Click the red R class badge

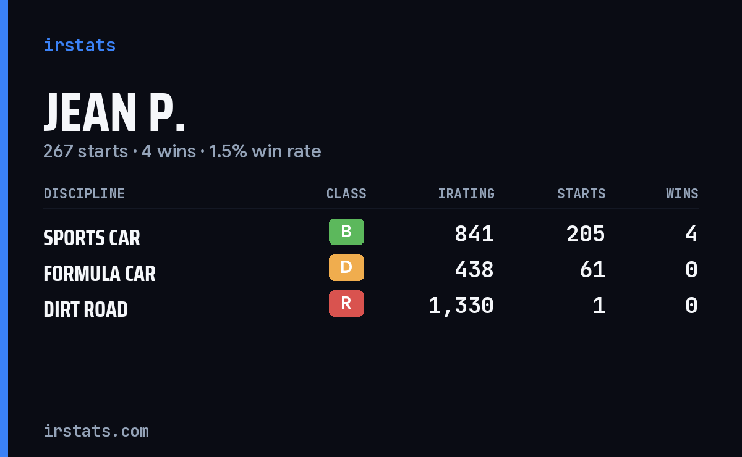pos(346,303)
